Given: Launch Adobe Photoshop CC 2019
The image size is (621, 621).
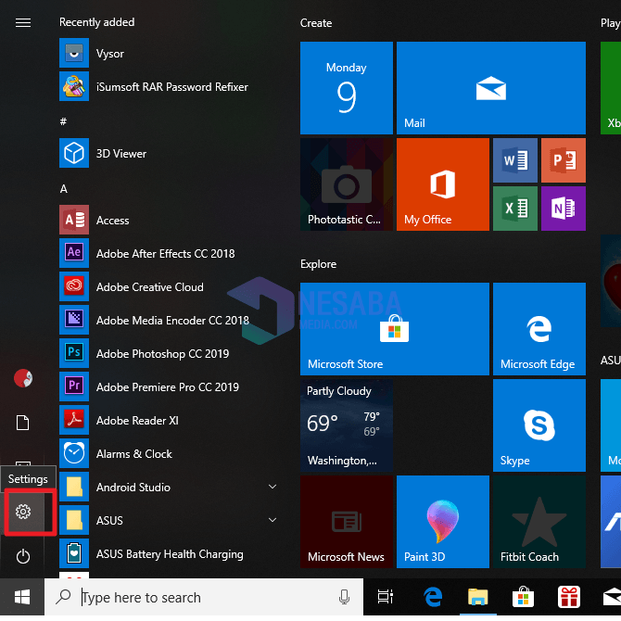Looking at the screenshot, I should 171,353.
